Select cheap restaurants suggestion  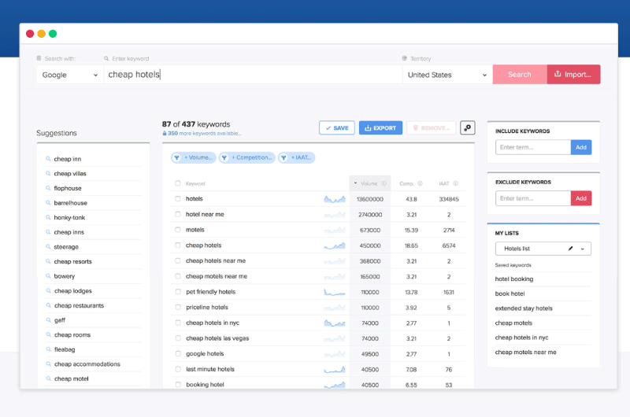pos(79,305)
